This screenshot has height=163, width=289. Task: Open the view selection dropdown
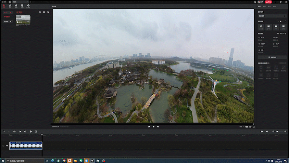(x=271, y=16)
